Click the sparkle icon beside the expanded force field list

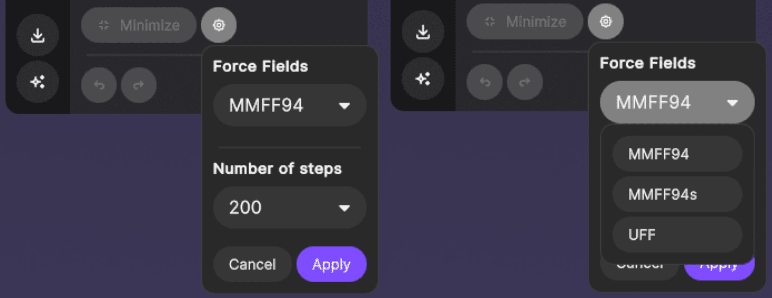coord(423,79)
